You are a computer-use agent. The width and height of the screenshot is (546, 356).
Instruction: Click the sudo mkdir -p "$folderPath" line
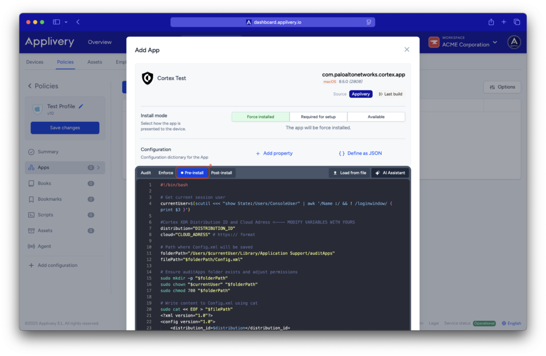(194, 278)
